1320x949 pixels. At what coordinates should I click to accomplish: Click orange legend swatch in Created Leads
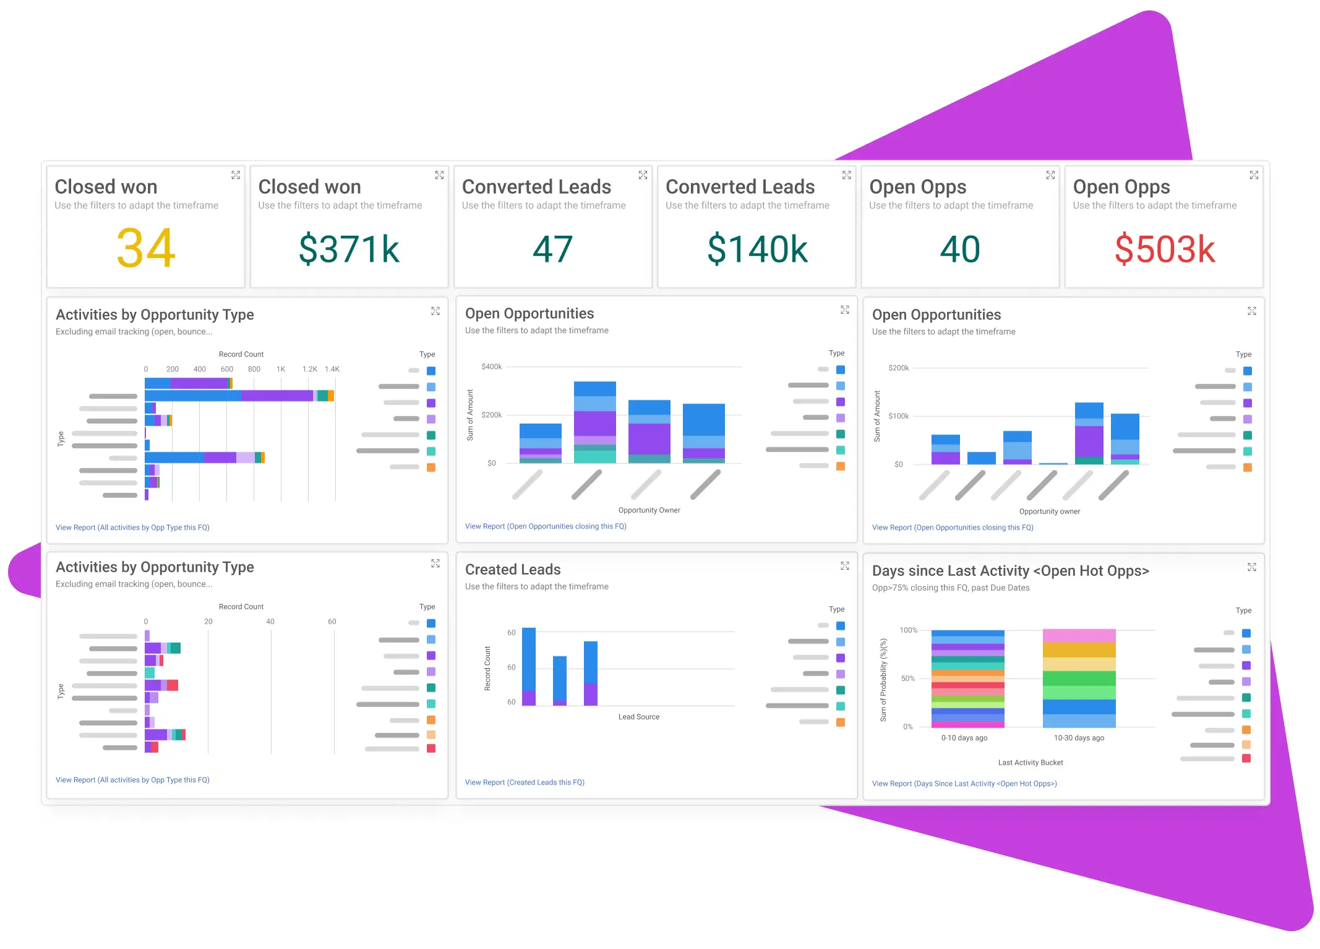(841, 722)
